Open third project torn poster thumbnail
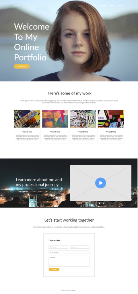Viewport: 138px width, 294px height. pos(83,119)
